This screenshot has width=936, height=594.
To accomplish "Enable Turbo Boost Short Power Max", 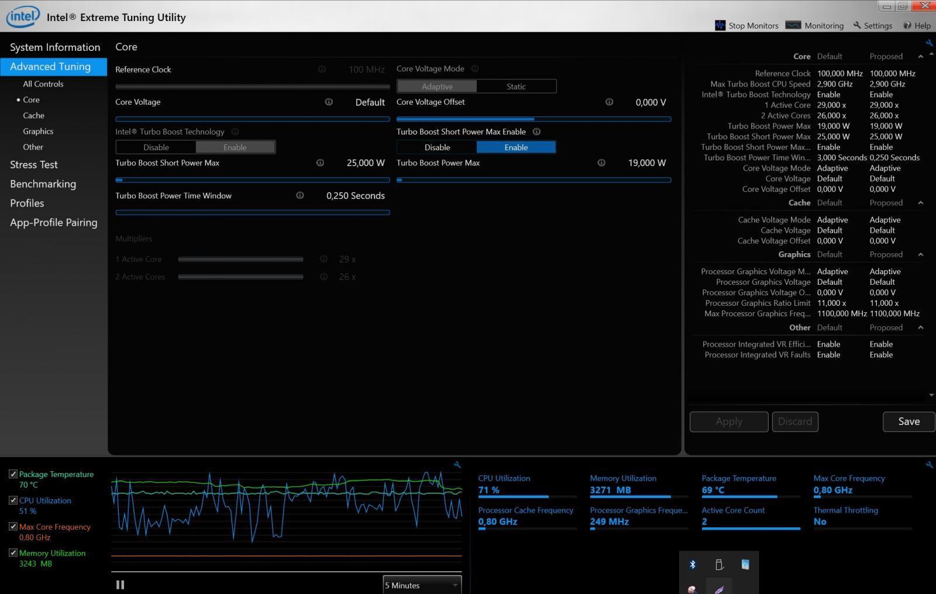I will click(x=516, y=147).
